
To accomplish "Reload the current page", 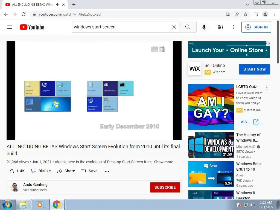I will [x=24, y=14].
